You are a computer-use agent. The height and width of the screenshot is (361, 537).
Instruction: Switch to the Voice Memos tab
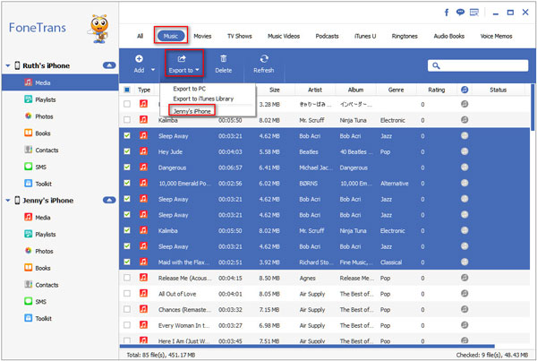[x=496, y=36]
